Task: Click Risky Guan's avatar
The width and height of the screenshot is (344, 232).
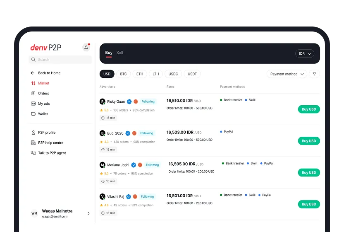Action: coord(102,101)
